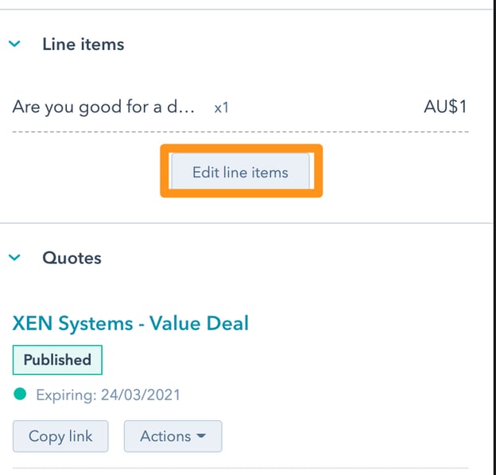
Task: Select the "Are you good for a d…" line item
Action: (103, 106)
